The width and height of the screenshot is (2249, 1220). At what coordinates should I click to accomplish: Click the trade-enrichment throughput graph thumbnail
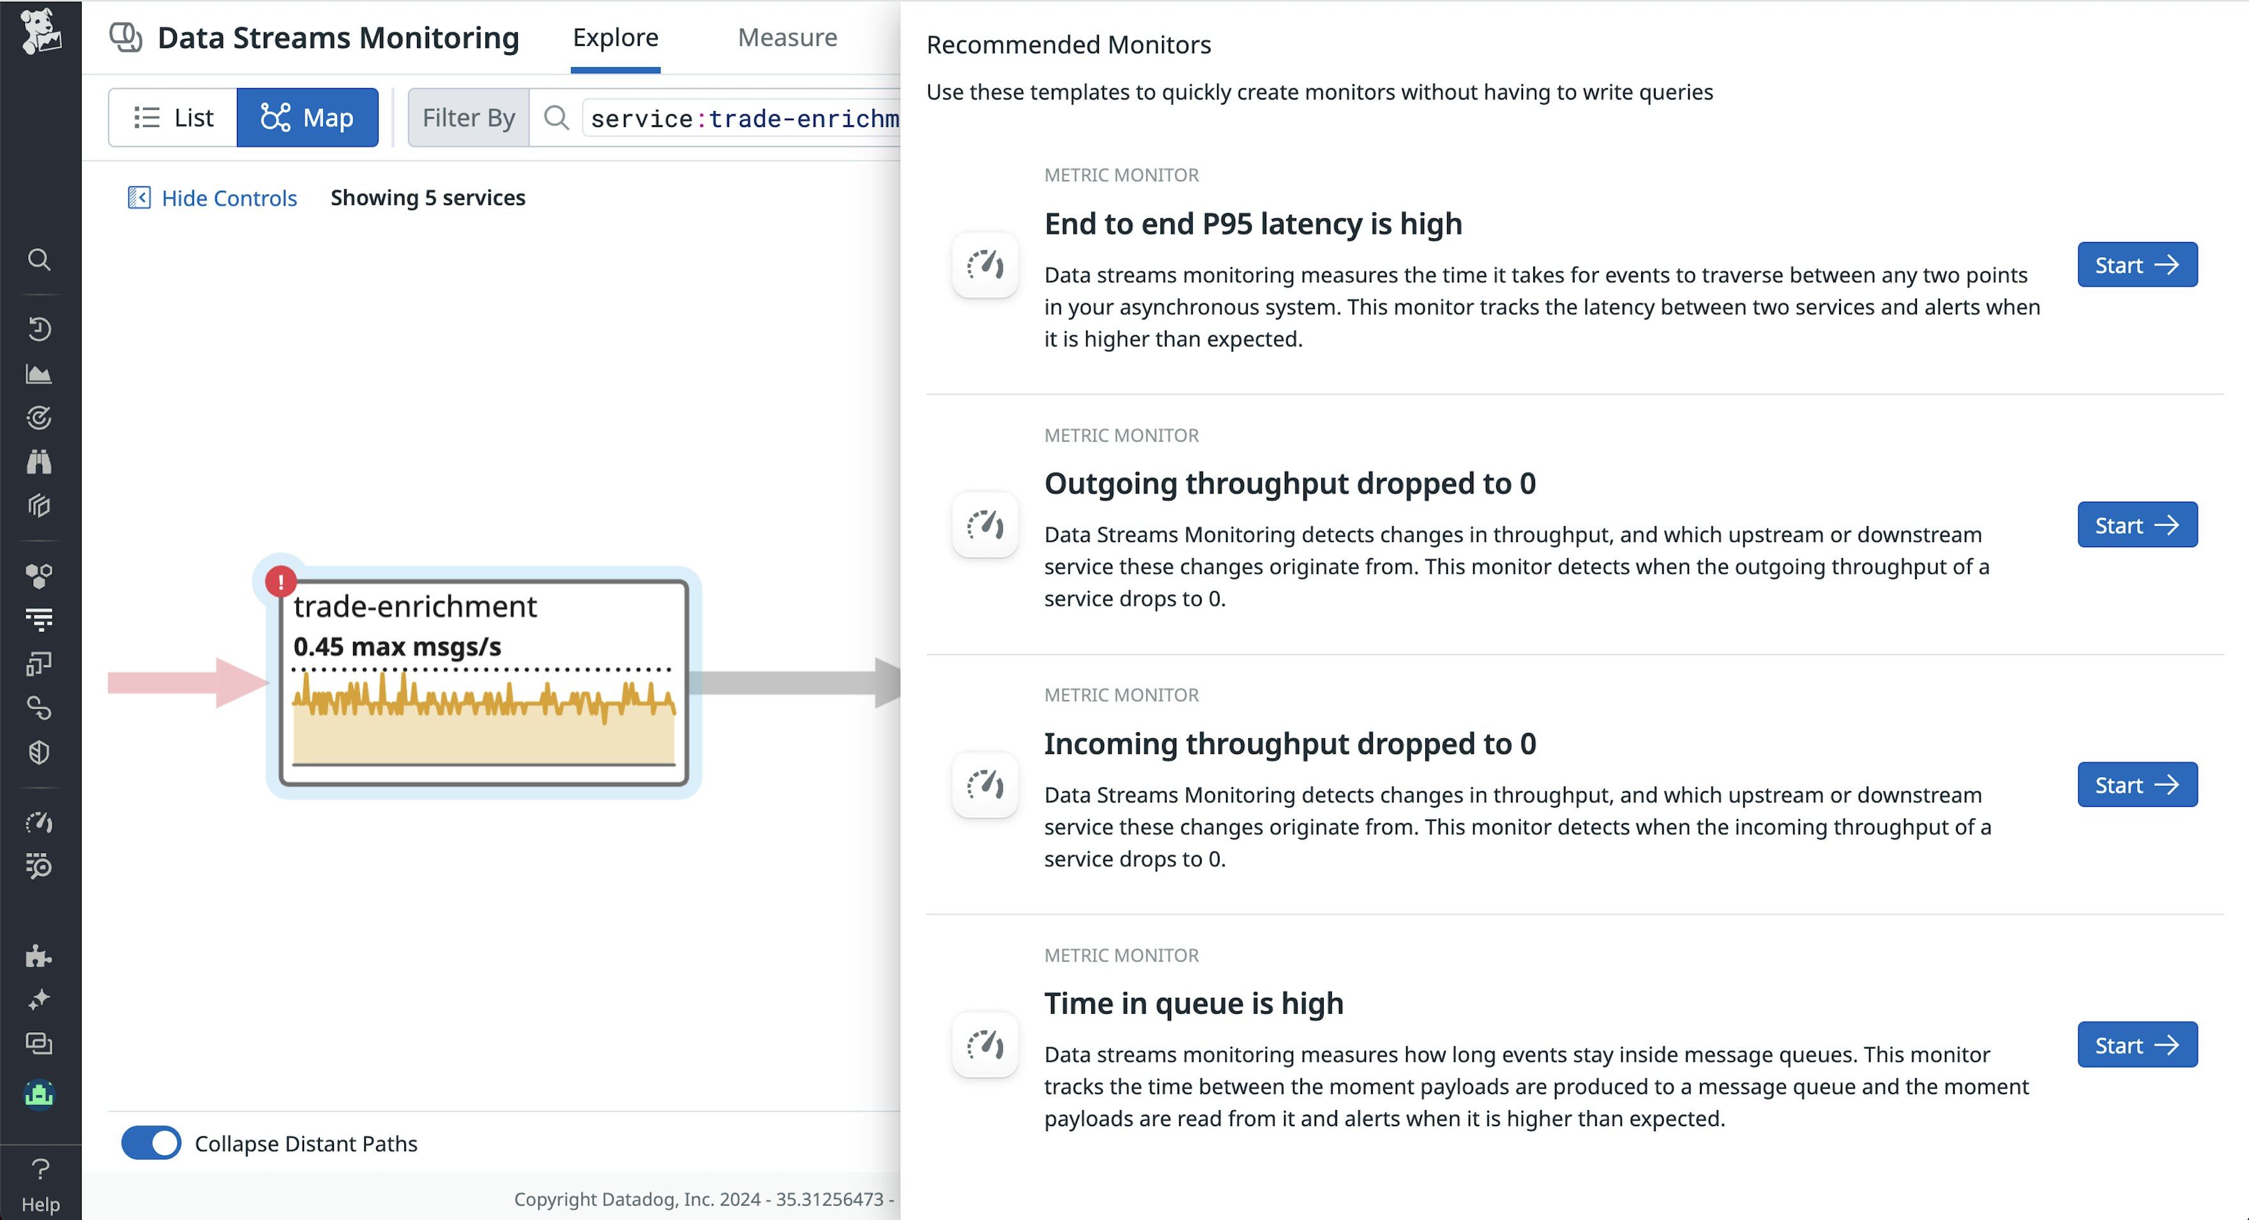[483, 718]
